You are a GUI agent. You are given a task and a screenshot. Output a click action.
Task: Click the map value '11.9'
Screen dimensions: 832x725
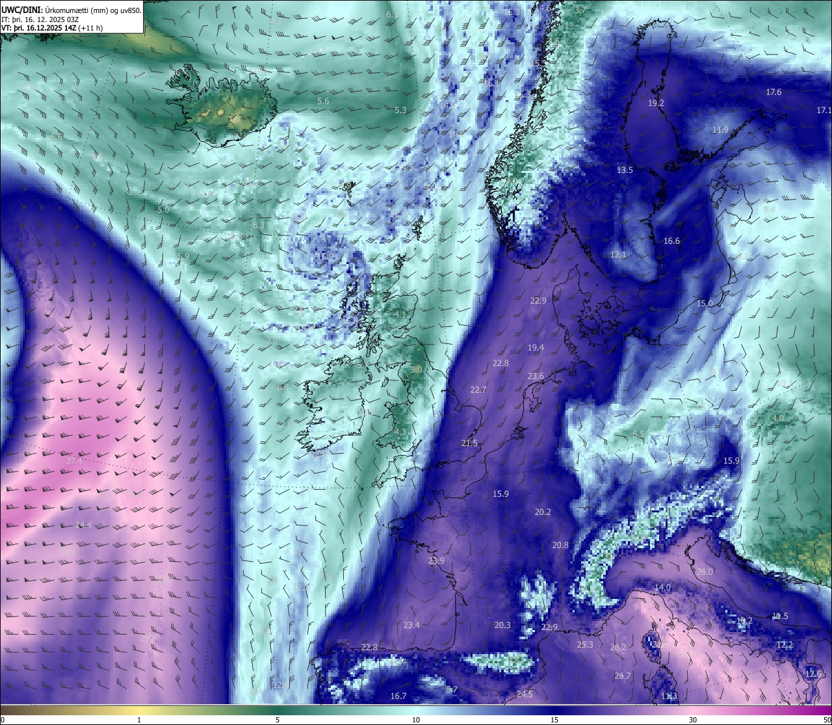(x=720, y=129)
